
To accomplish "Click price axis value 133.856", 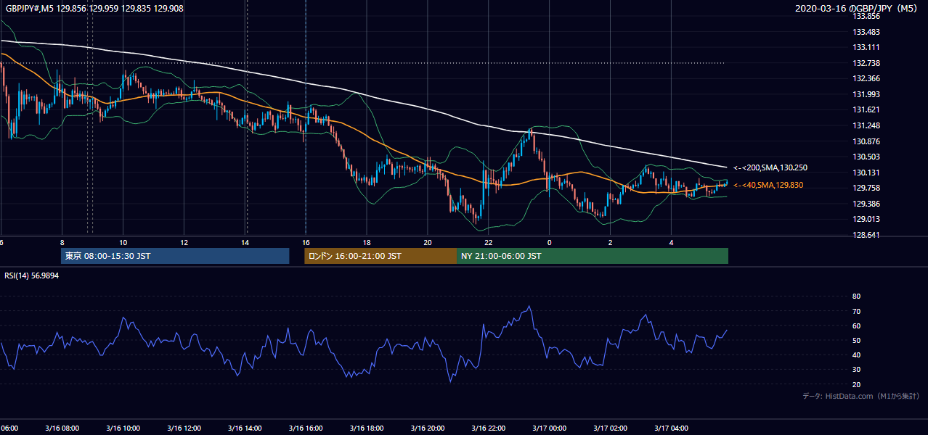I will [x=866, y=17].
